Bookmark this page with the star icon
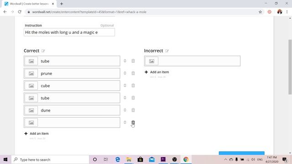 coord(260,12)
